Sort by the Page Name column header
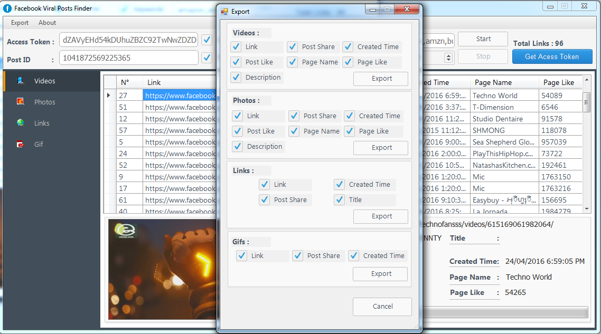Image resolution: width=601 pixels, height=334 pixels. tap(504, 82)
